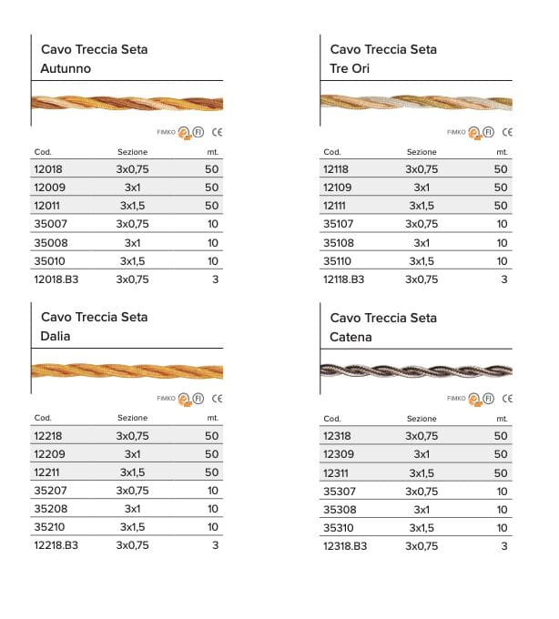Select the Tre Ori braided cable image

point(416,104)
